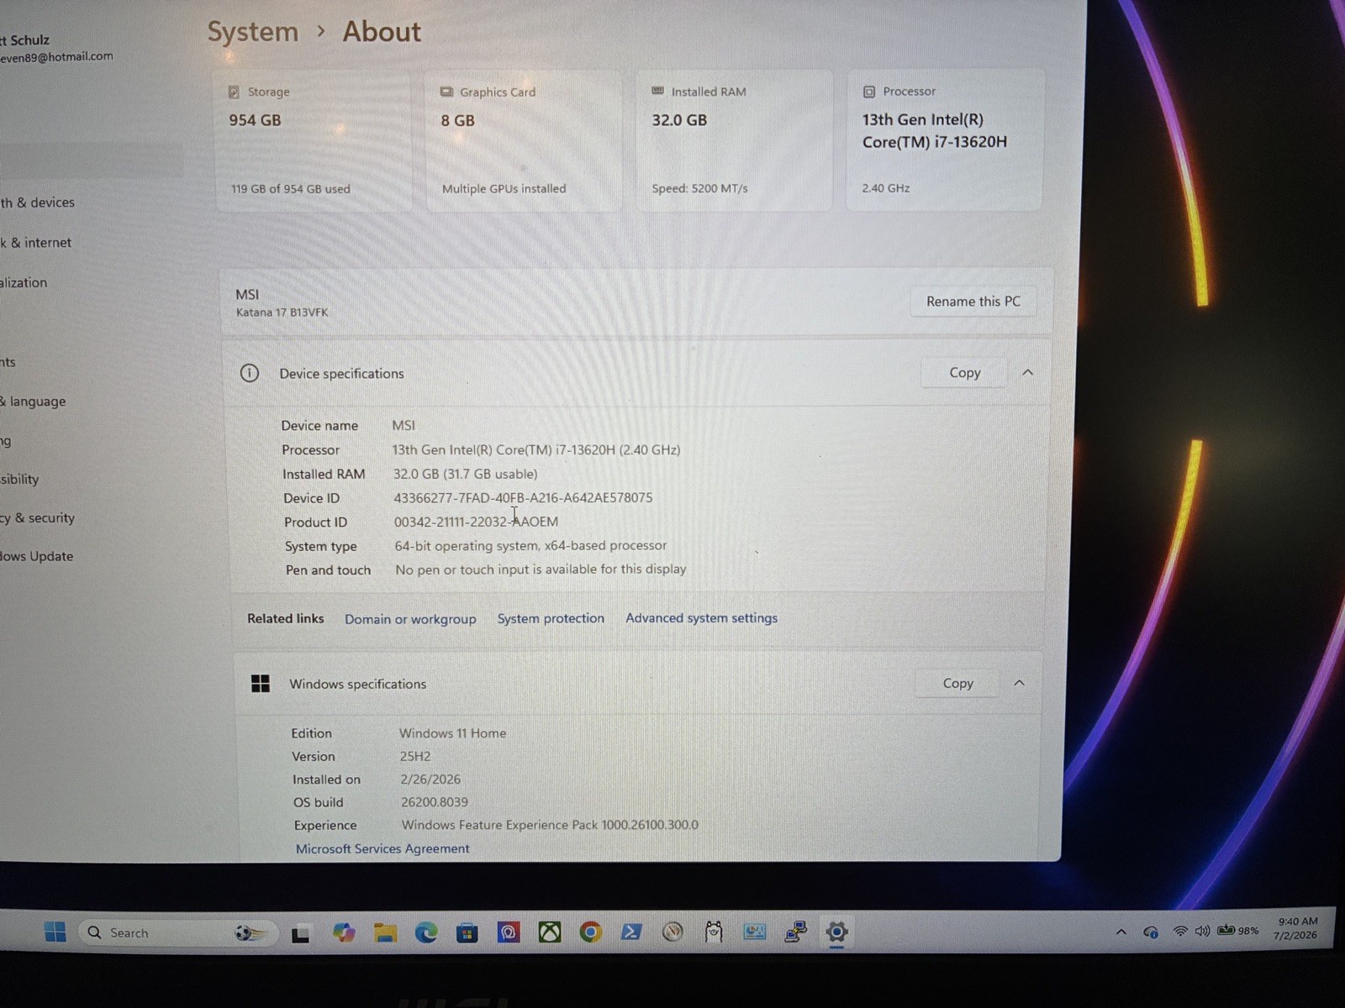Open the llama icon app on taskbar
Image resolution: width=1345 pixels, height=1008 pixels.
714,931
